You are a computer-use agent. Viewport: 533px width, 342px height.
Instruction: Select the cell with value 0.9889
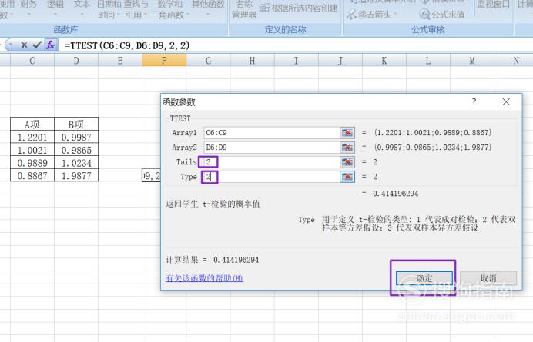(32, 163)
